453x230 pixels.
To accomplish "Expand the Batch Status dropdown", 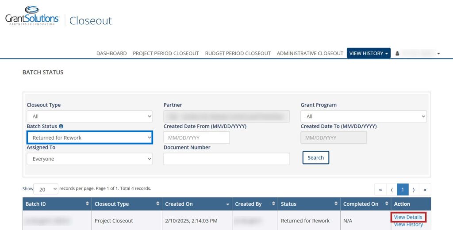I will tap(90, 138).
